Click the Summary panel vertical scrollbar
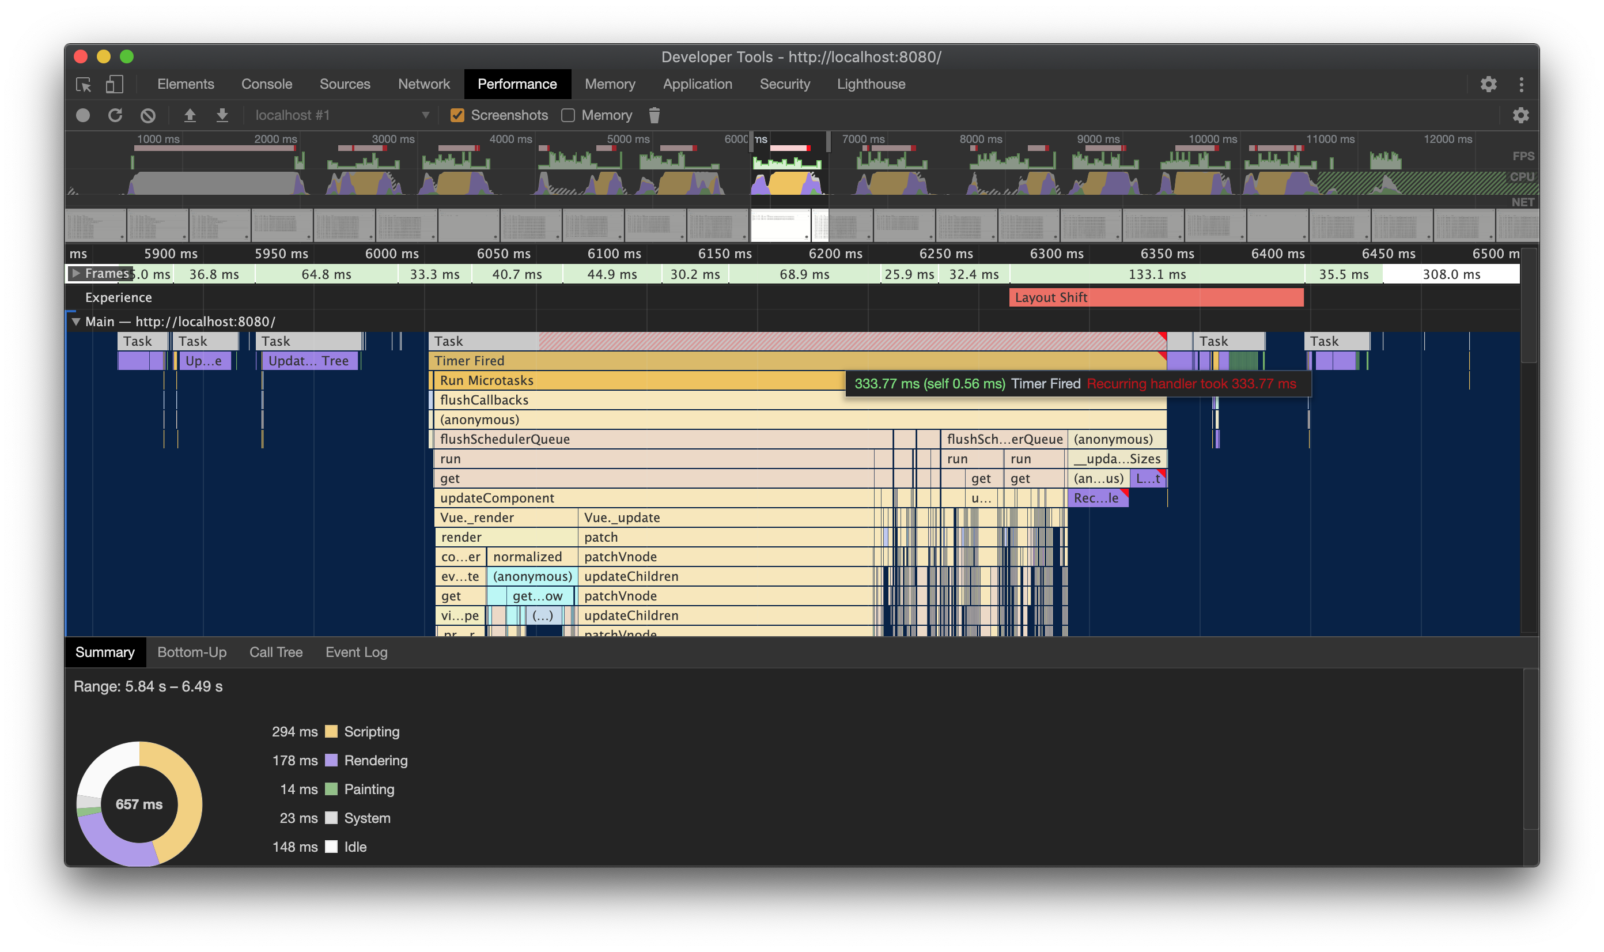 [x=1531, y=749]
